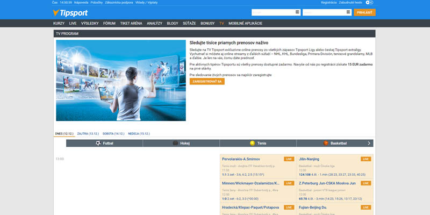Click LIVE badge for Pervolarakis-A.Smirnov
430x215 pixels.
click(289, 159)
